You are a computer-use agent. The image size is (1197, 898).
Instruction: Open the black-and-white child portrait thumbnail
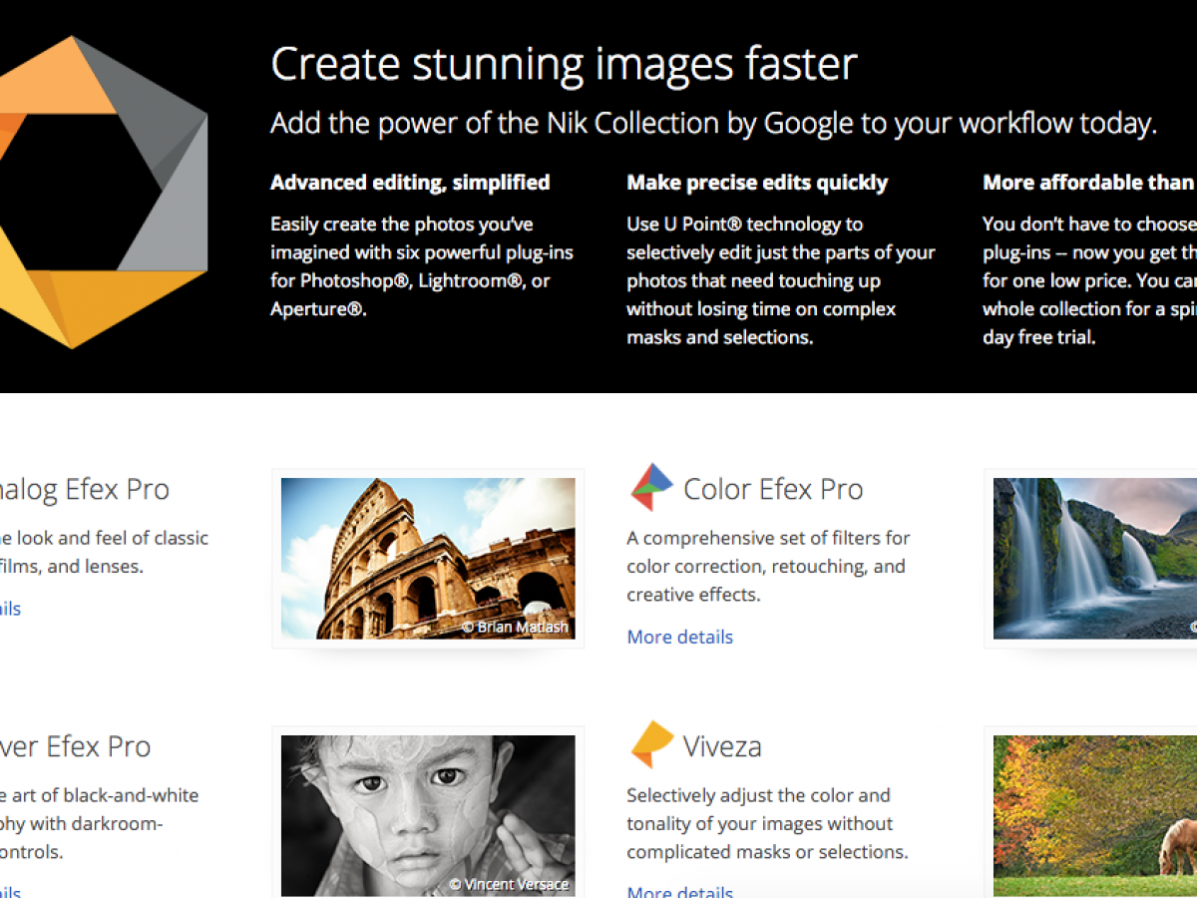click(428, 816)
